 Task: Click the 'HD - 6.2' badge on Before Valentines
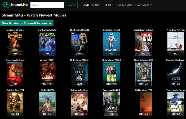coord(79,114)
